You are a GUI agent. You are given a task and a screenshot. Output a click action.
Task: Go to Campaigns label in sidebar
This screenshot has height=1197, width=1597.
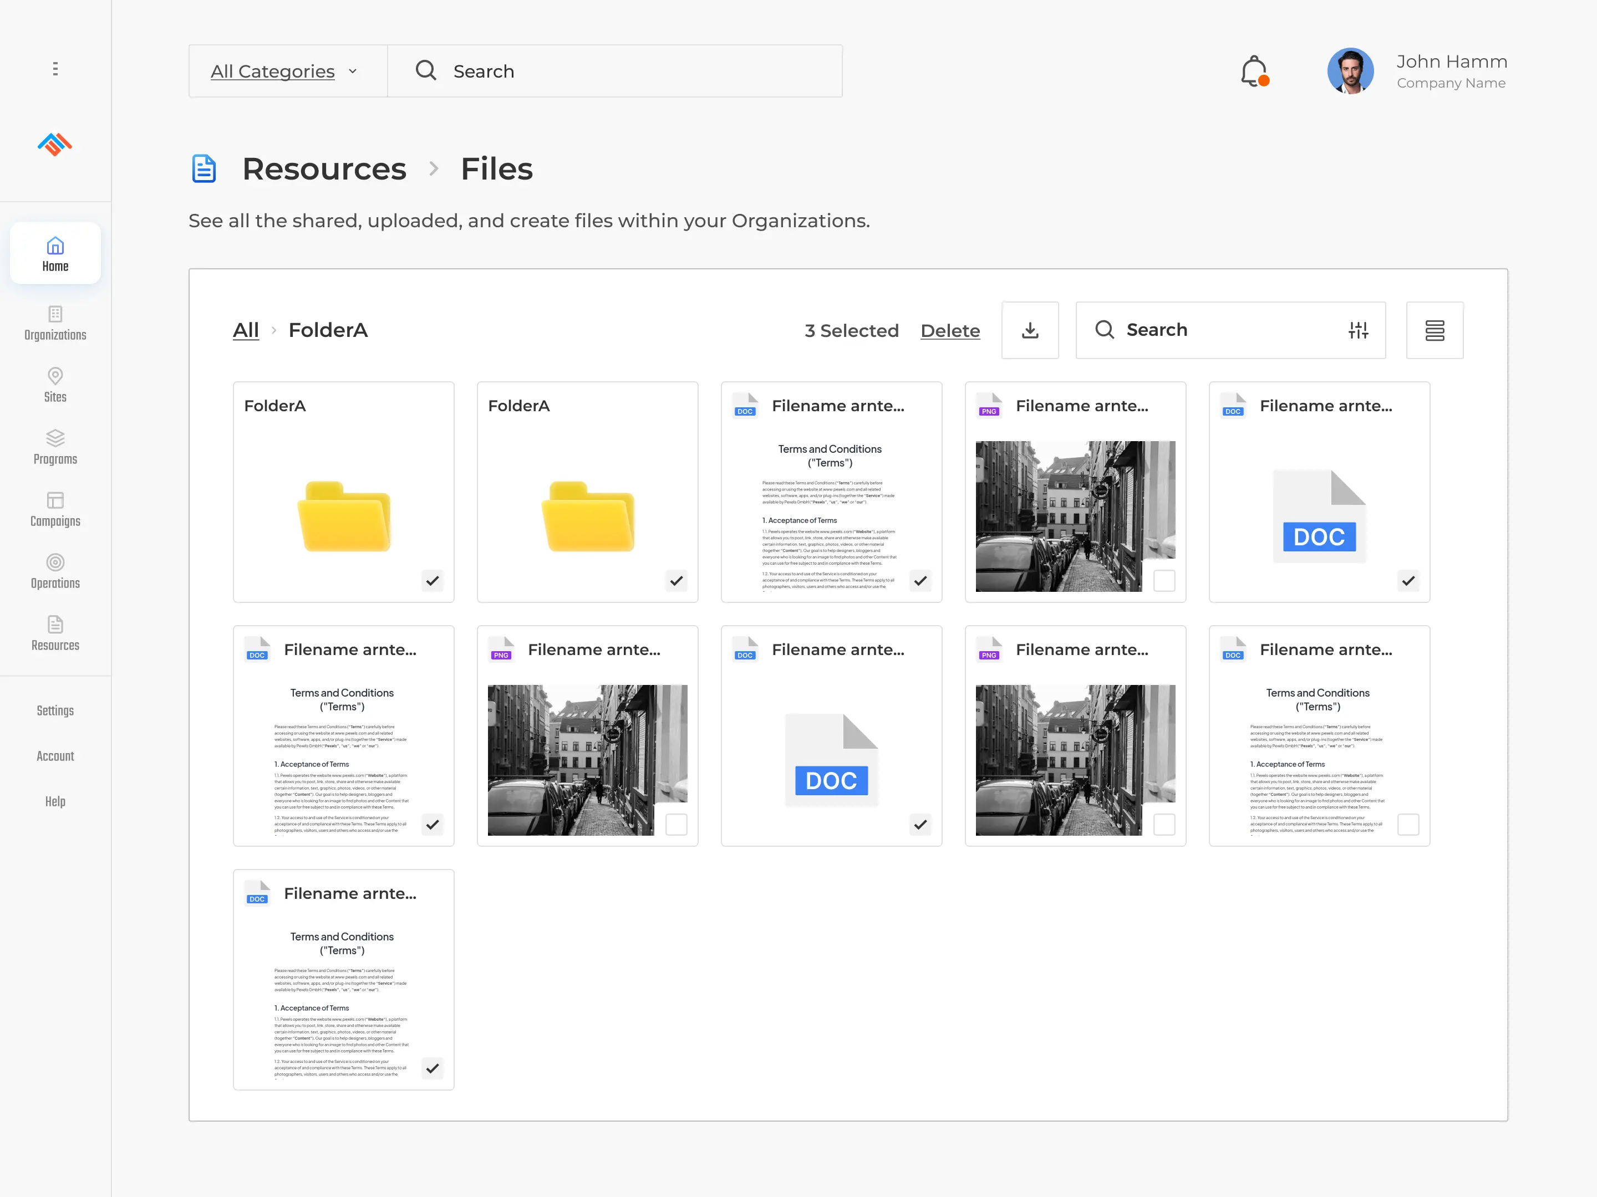[55, 521]
